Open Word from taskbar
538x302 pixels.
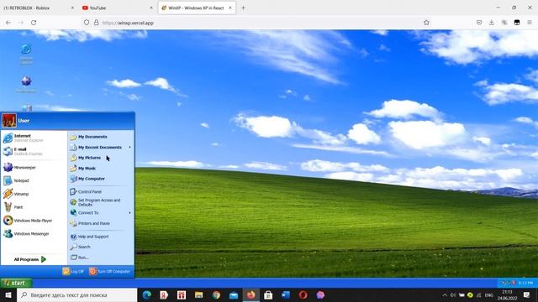click(x=286, y=294)
